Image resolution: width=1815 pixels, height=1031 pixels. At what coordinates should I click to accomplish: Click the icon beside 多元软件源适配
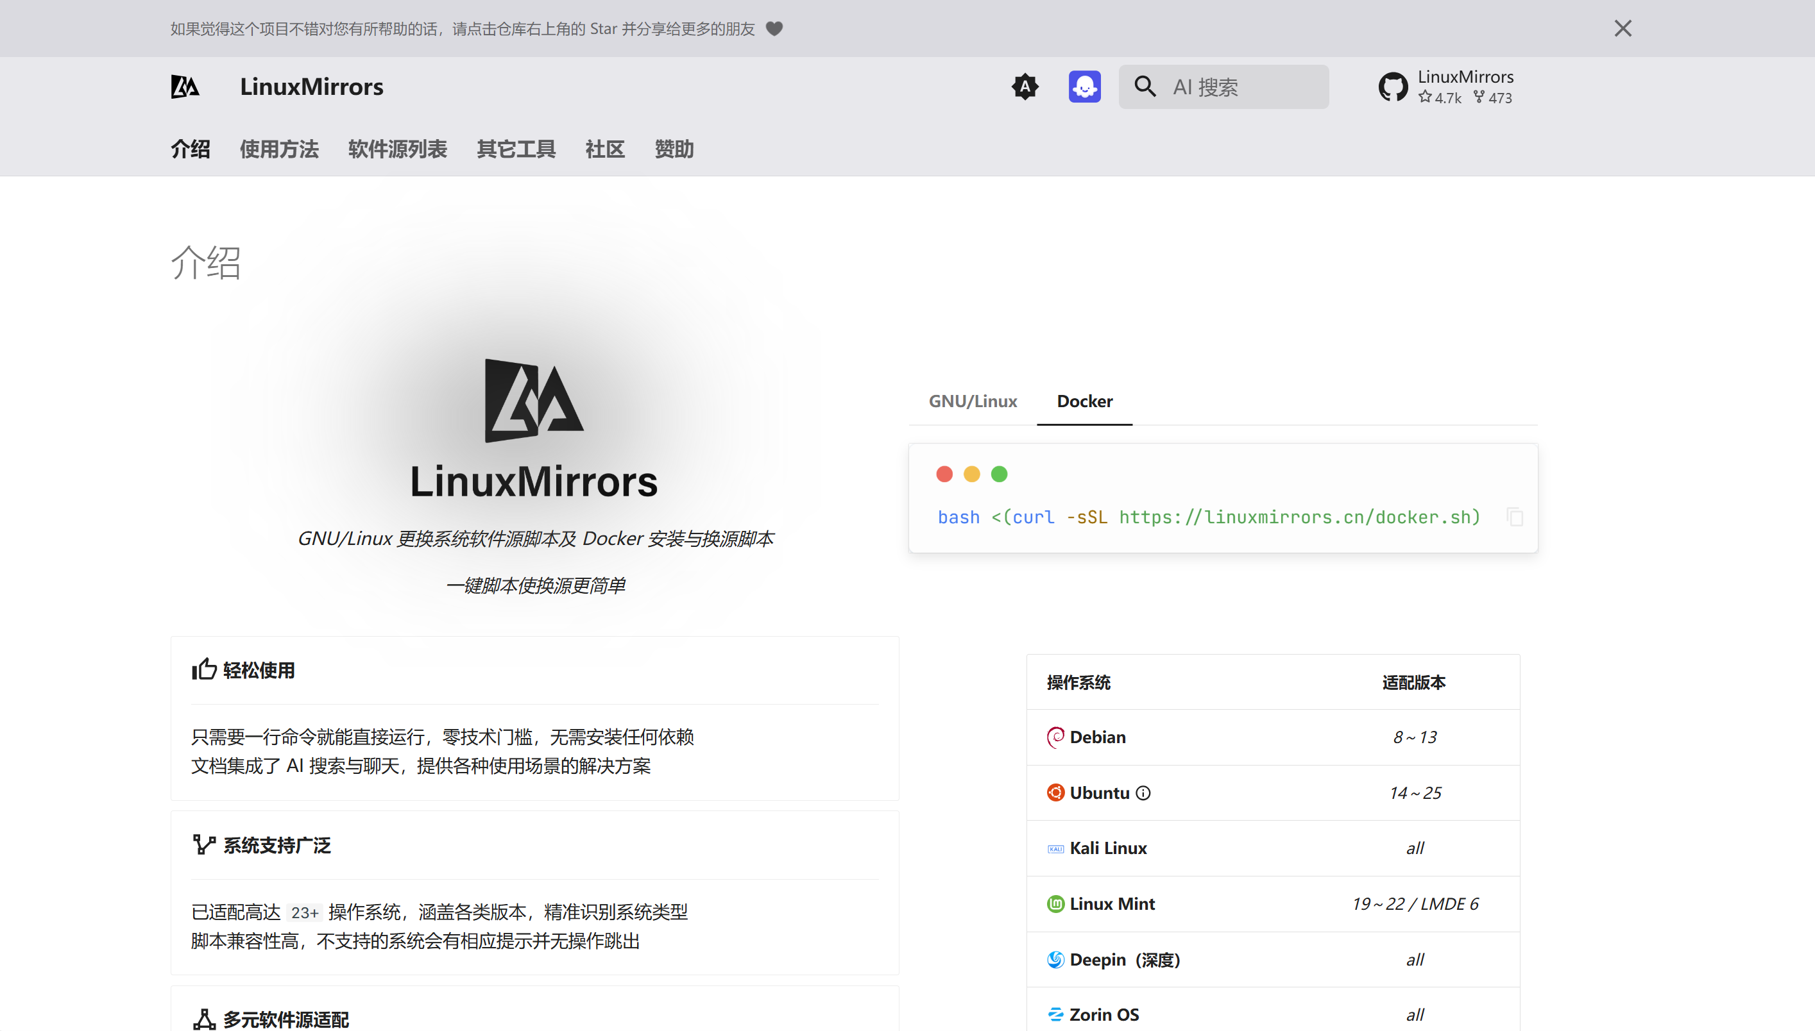click(204, 1019)
